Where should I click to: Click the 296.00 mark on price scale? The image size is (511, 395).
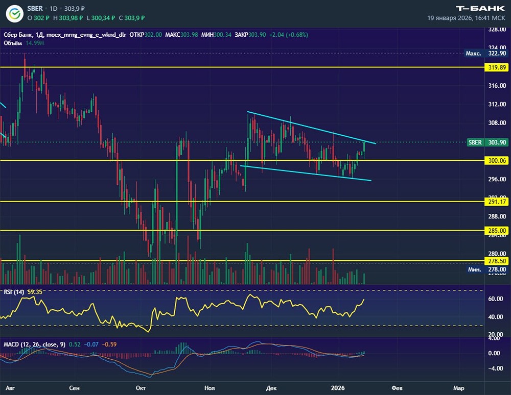click(497, 179)
